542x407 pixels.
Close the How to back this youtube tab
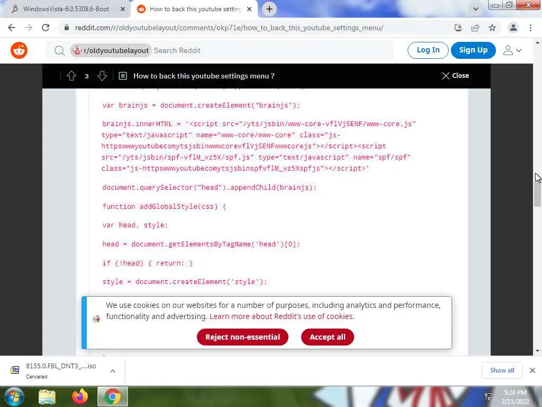click(x=249, y=10)
